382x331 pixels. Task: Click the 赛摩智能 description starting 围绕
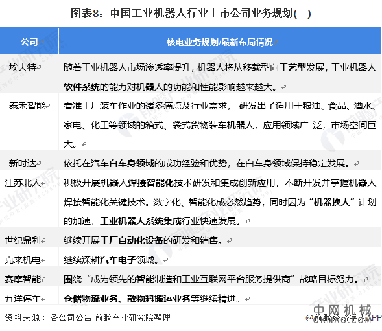(211, 279)
